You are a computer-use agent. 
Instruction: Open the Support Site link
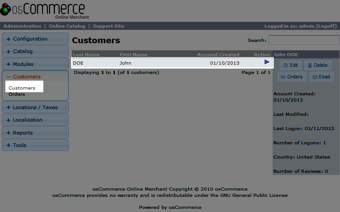pyautogui.click(x=109, y=26)
